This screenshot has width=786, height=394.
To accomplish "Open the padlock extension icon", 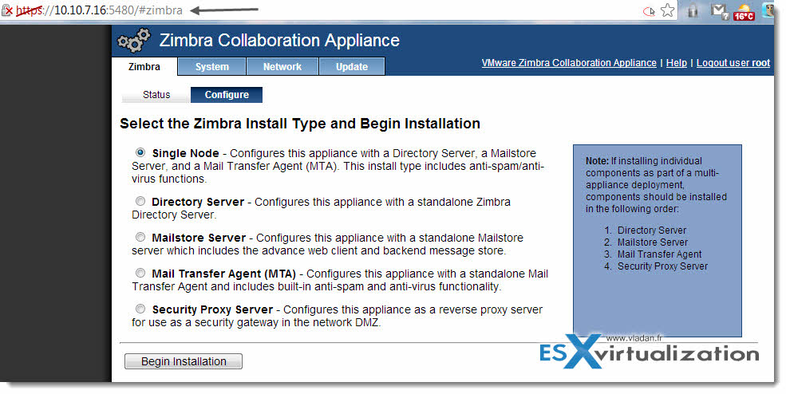I will (x=693, y=10).
